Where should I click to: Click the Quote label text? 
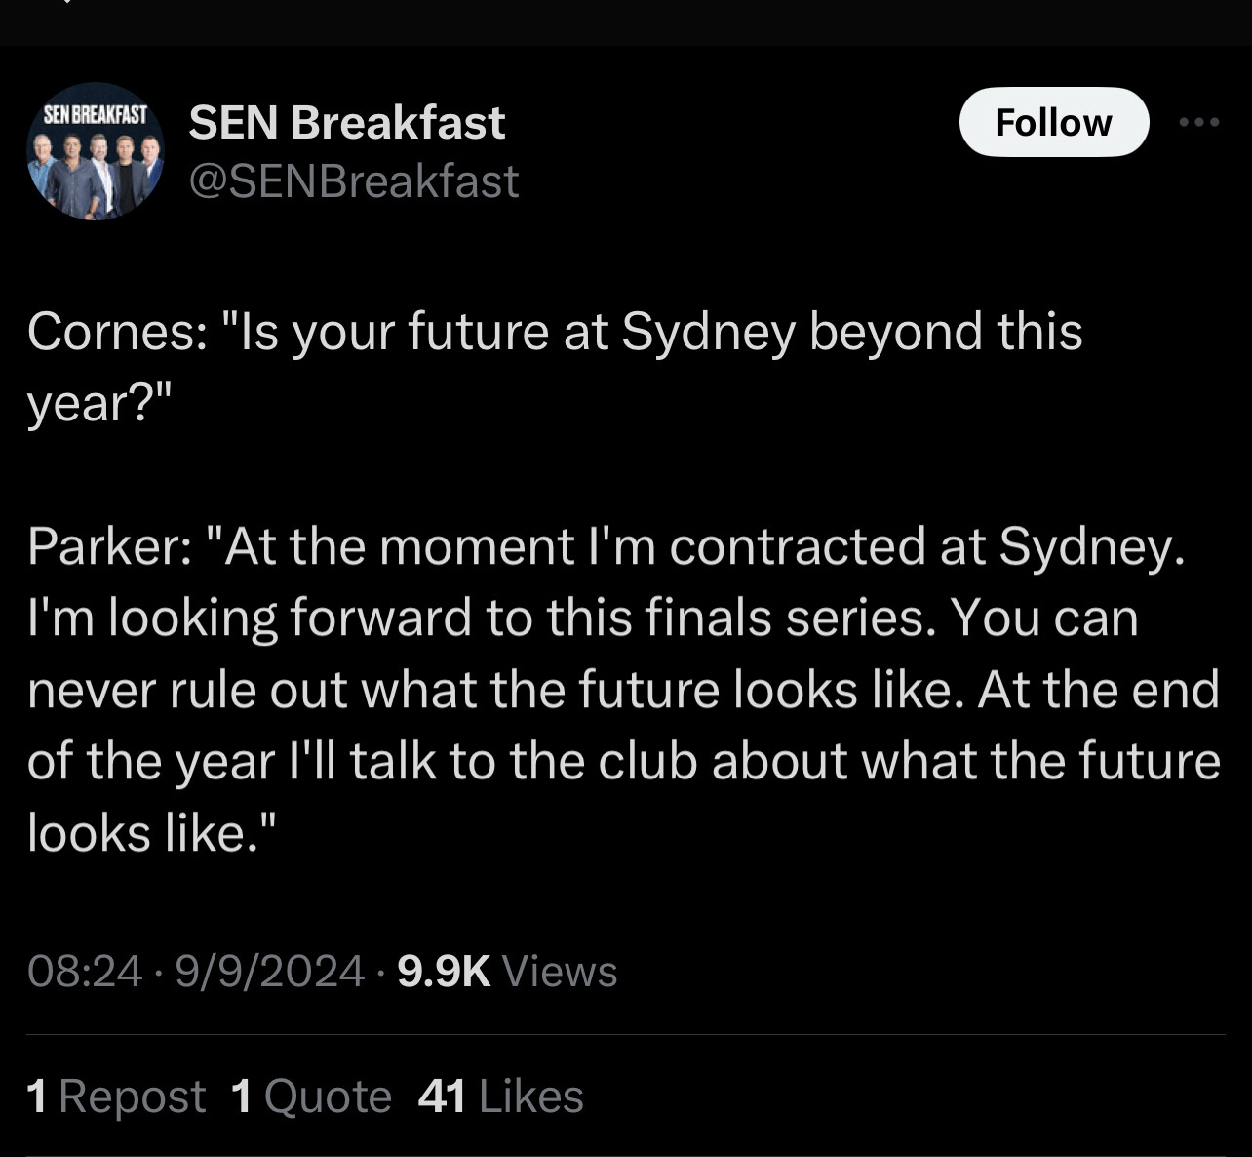point(328,1097)
